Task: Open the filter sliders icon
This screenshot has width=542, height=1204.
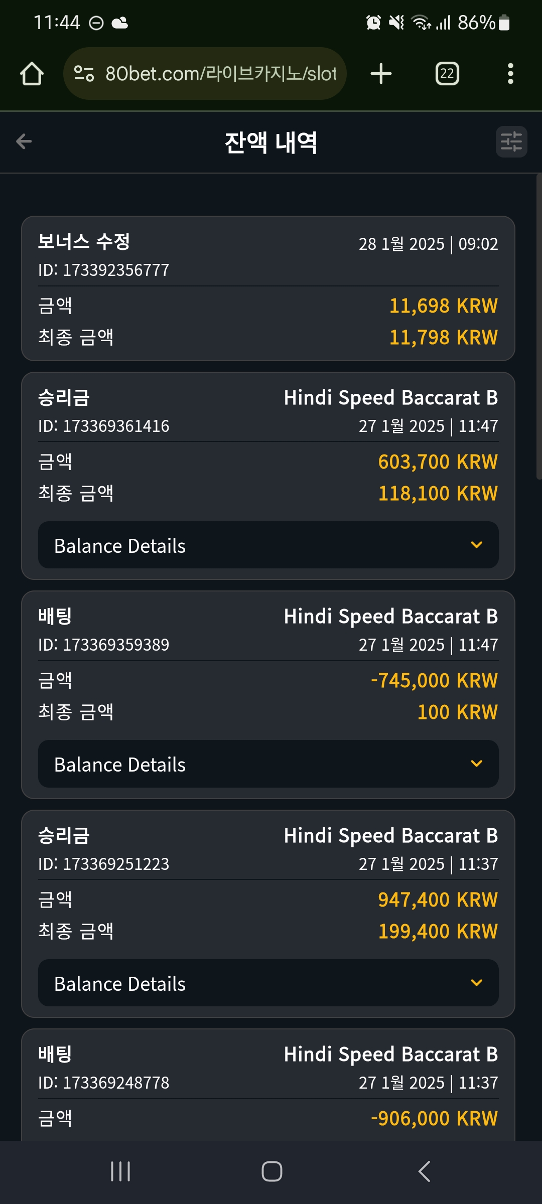Action: click(511, 141)
